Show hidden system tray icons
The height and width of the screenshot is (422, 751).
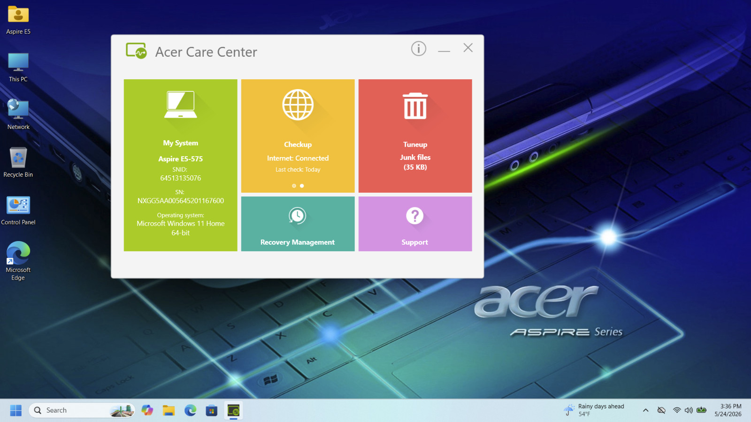(x=646, y=410)
